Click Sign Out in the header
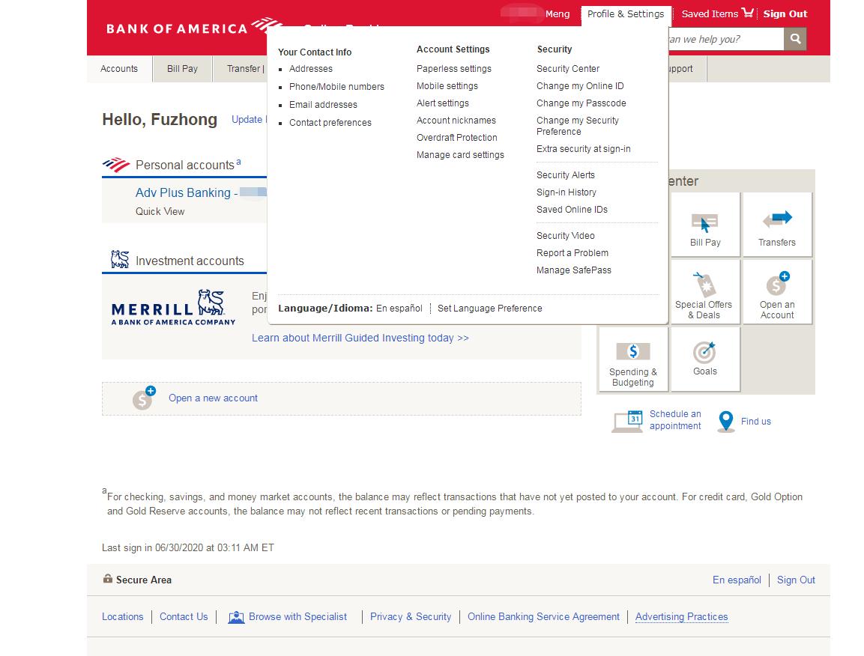 785,13
